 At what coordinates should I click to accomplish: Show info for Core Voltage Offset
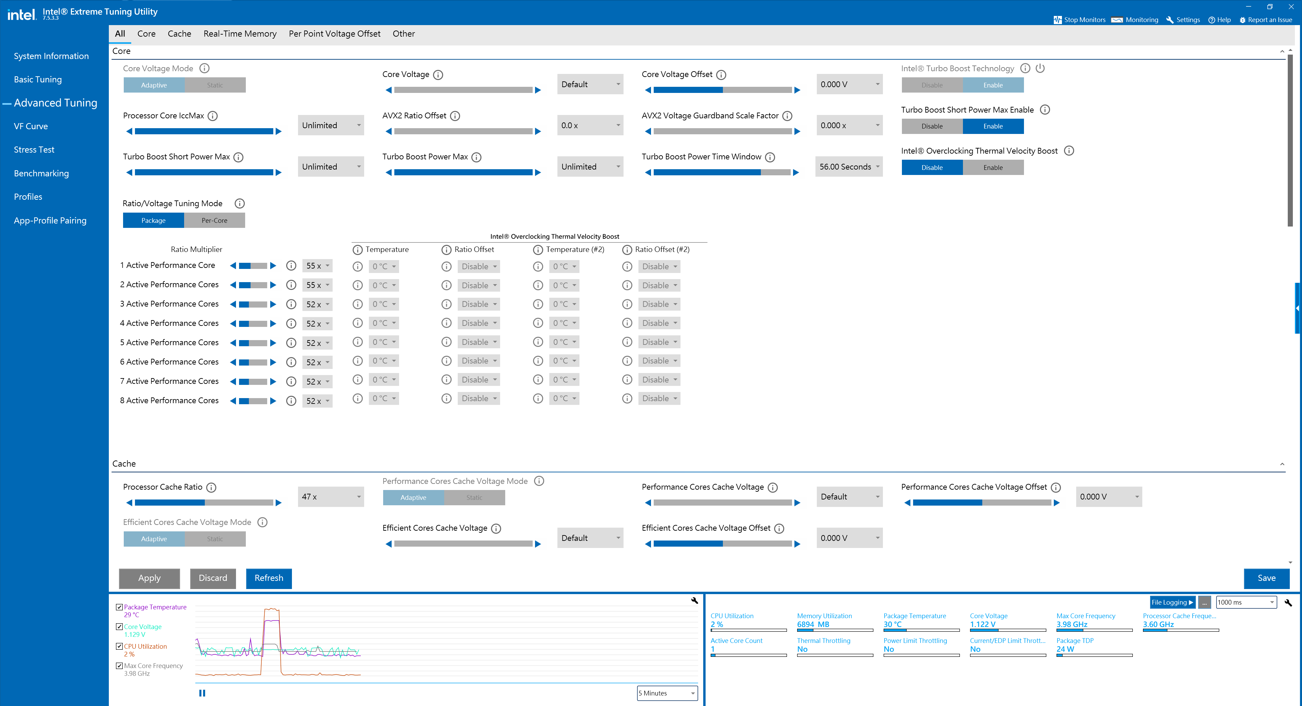pyautogui.click(x=721, y=75)
